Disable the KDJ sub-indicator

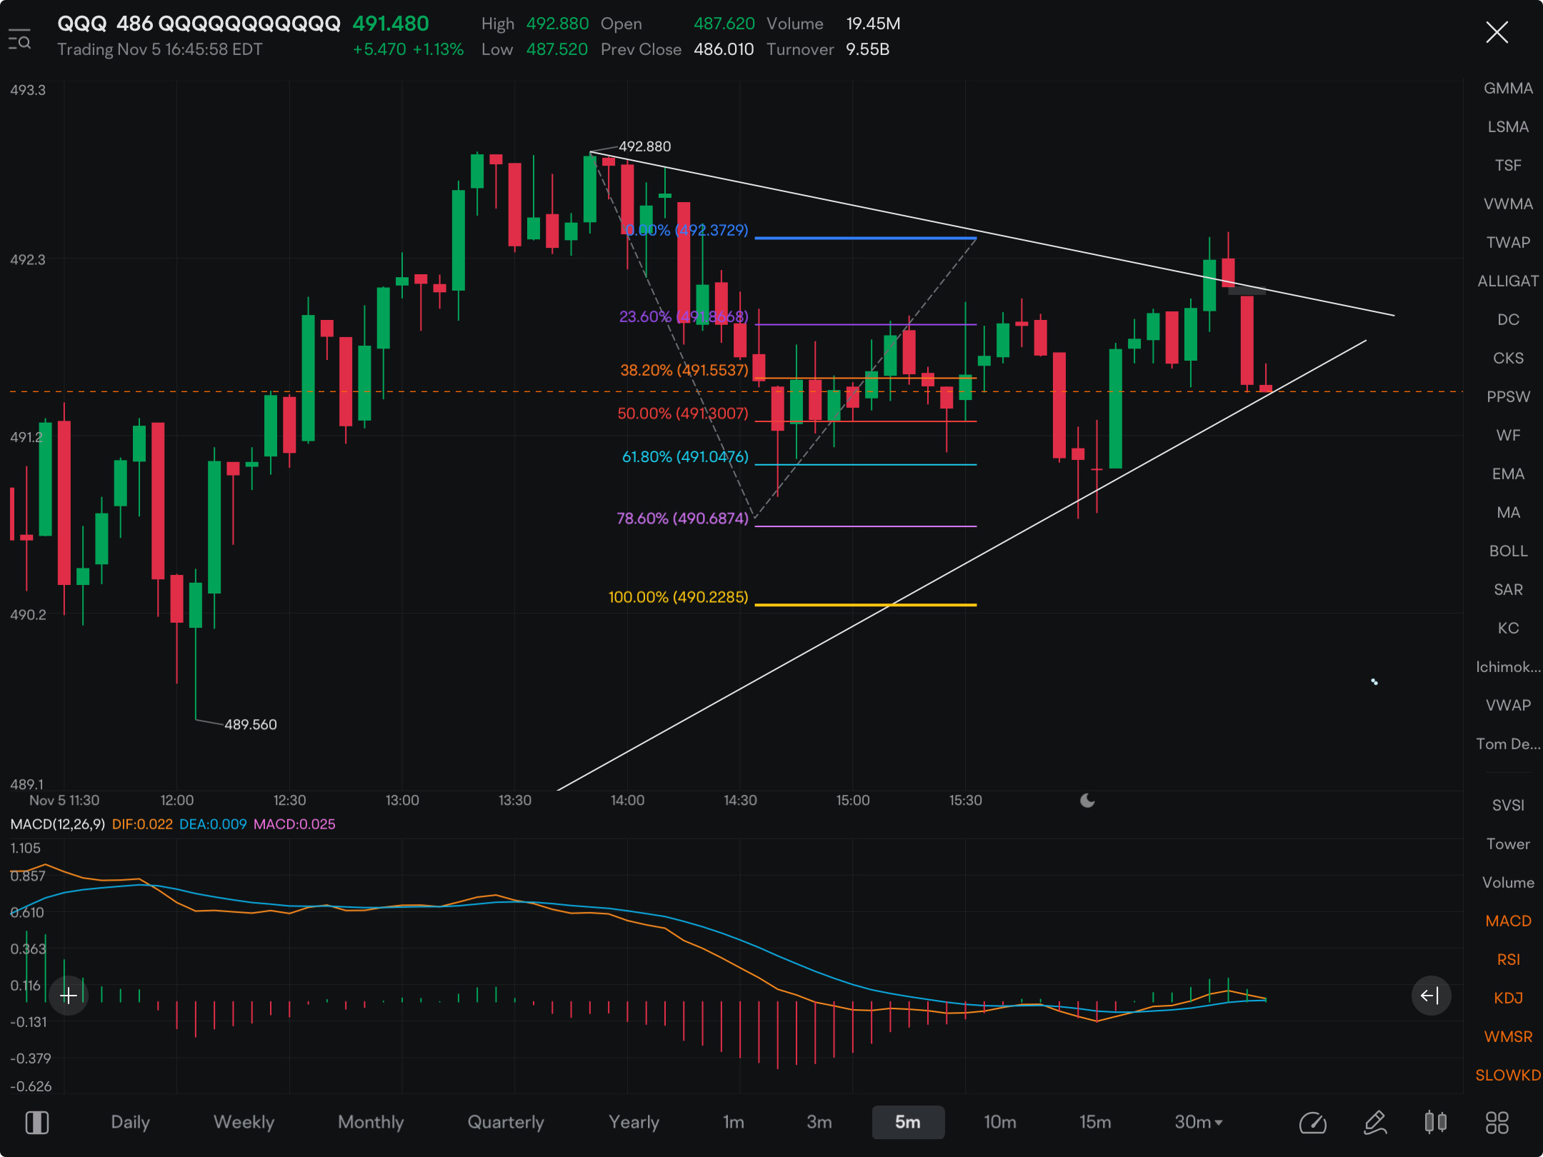pyautogui.click(x=1508, y=998)
